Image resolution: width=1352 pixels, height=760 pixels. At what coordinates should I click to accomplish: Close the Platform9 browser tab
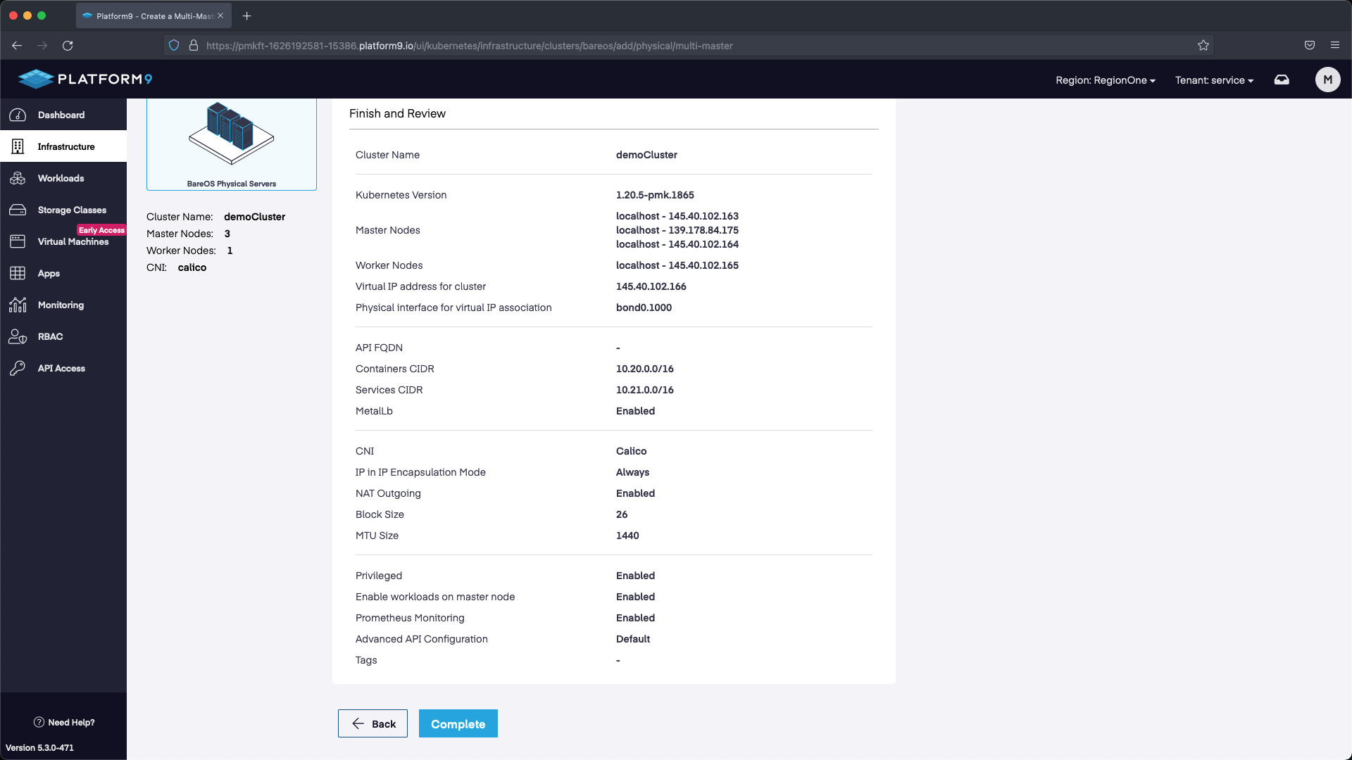pyautogui.click(x=220, y=15)
